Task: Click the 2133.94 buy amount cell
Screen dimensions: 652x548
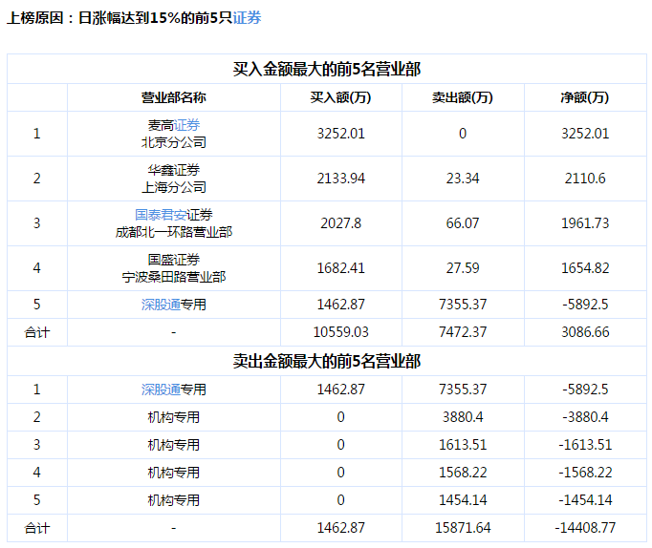Action: (340, 179)
